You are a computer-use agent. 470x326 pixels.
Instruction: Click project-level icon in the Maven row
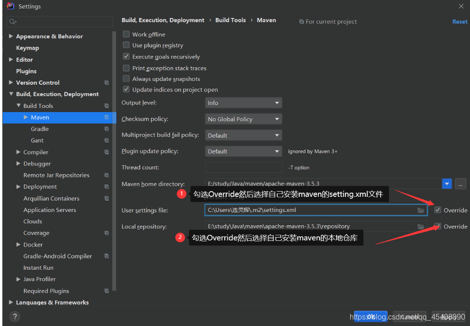(x=107, y=117)
